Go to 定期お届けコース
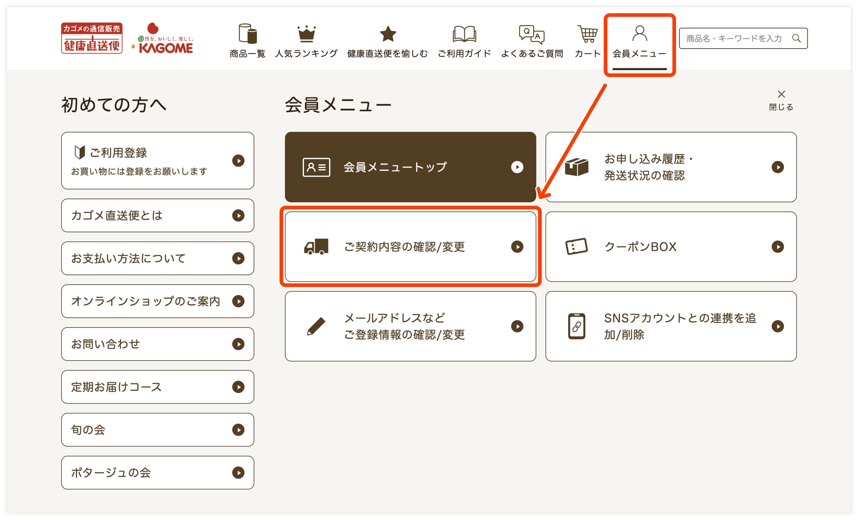858x520 pixels. 157,387
